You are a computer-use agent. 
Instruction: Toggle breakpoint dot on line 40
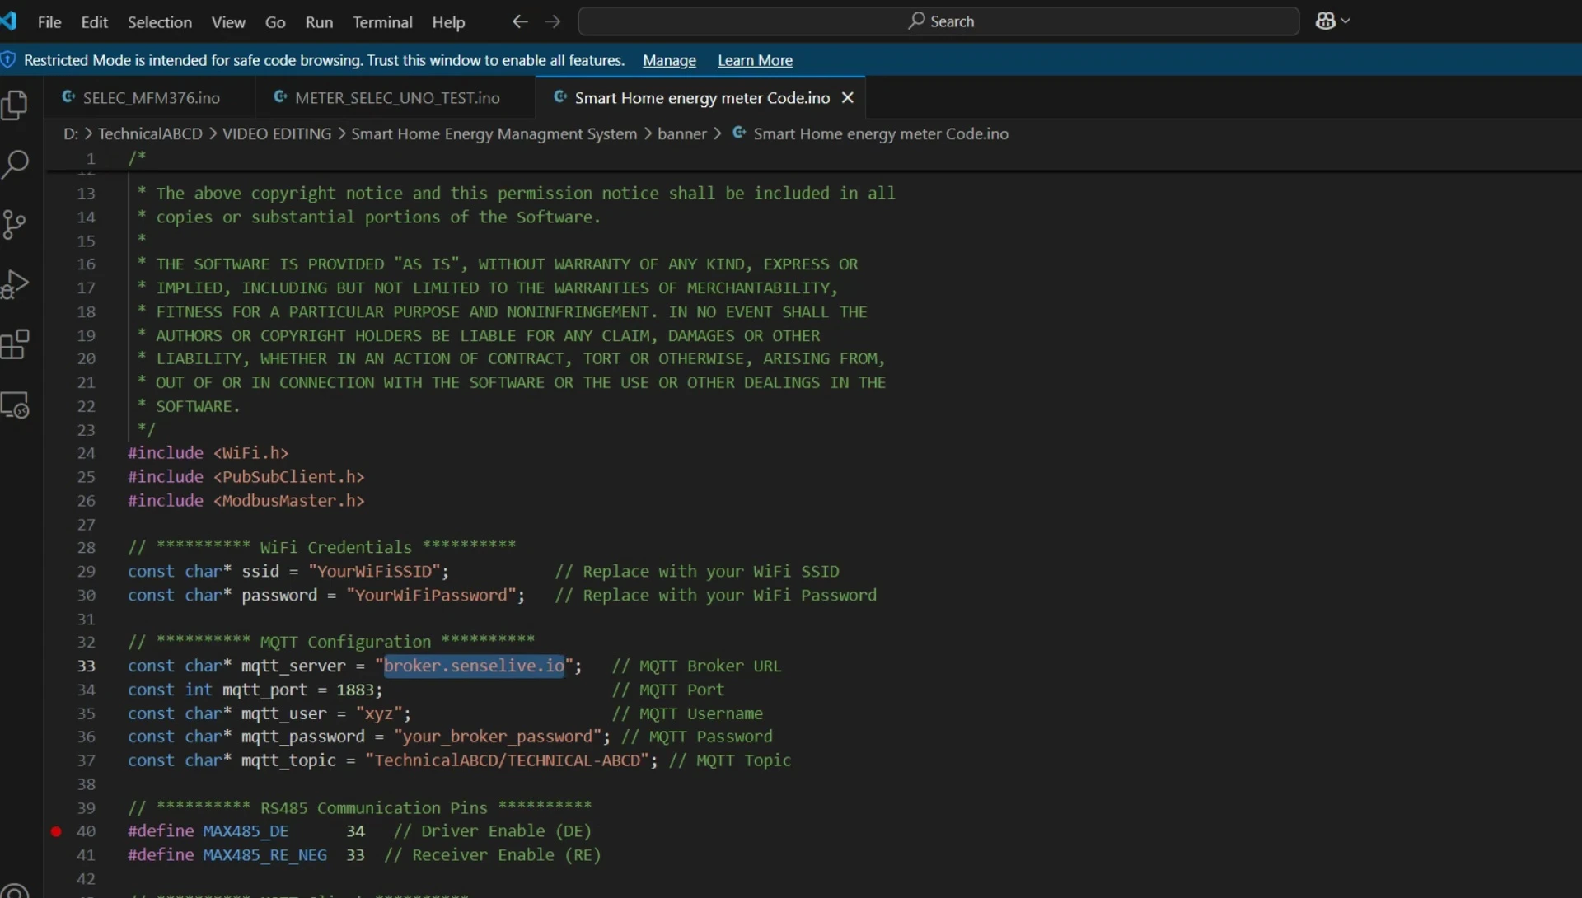coord(56,831)
